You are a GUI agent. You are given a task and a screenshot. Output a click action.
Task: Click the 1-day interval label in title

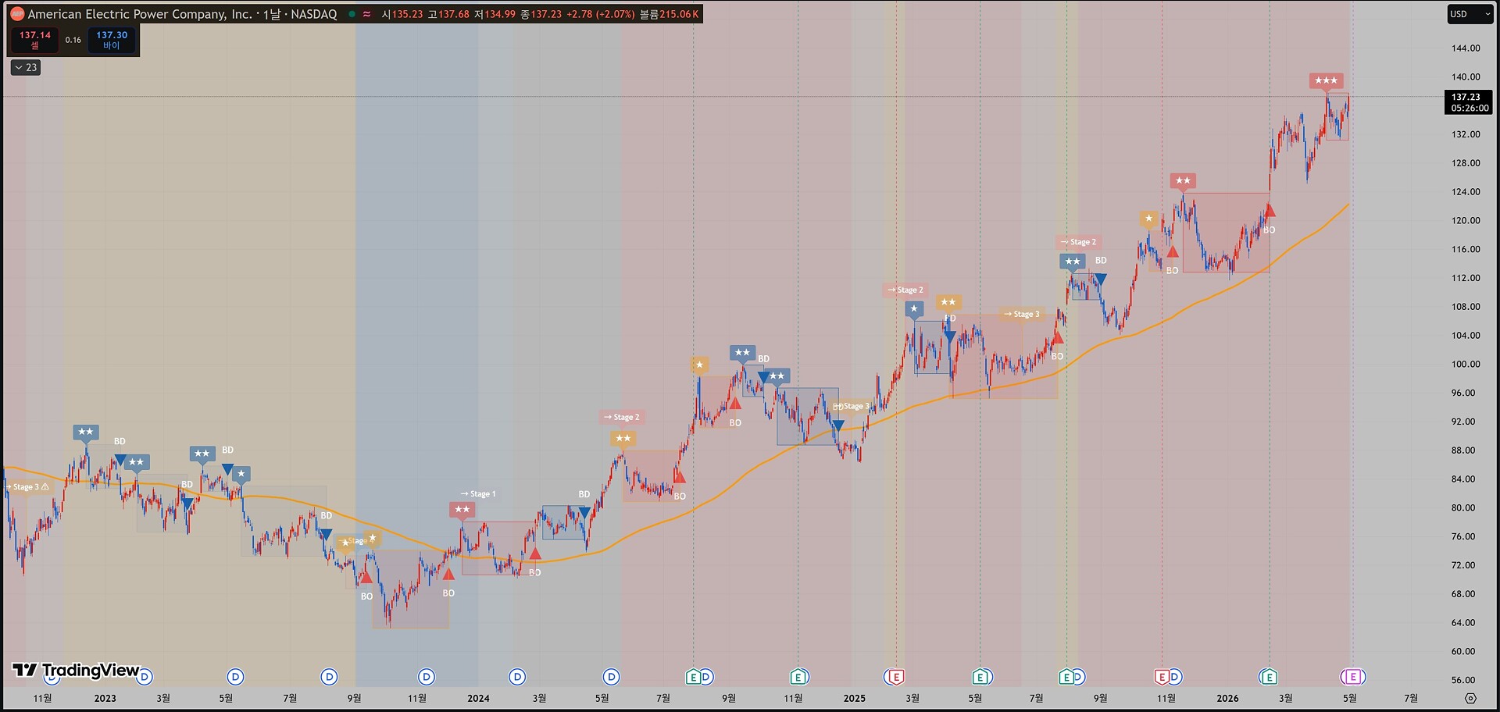tap(271, 14)
